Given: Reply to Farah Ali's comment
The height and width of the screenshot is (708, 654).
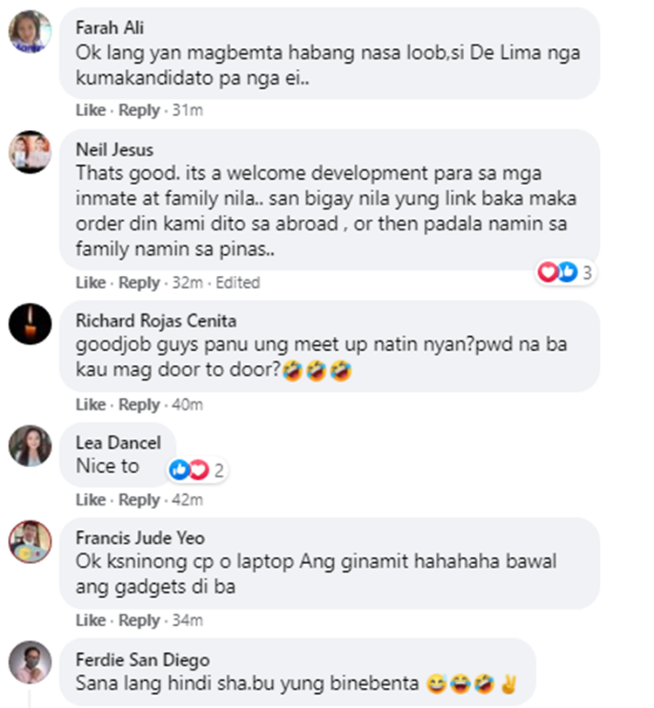Looking at the screenshot, I should [x=139, y=111].
